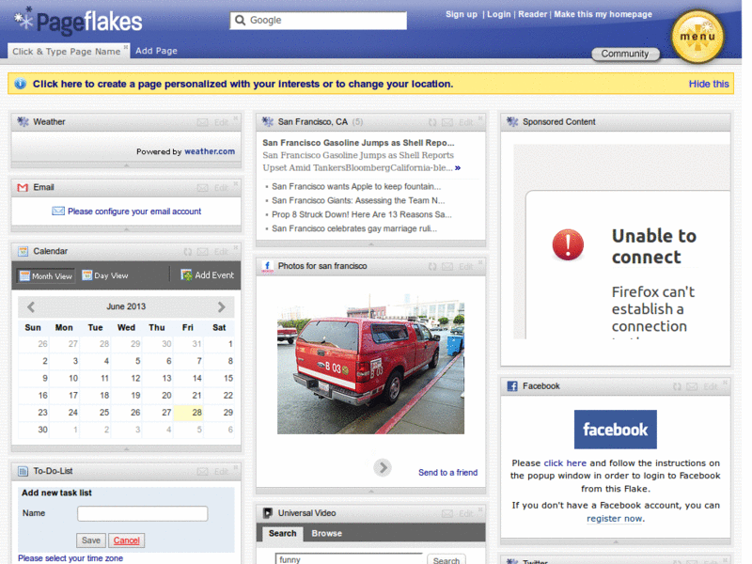Click Facebook icon in Photos for san francisco header
Image resolution: width=752 pixels, height=564 pixels.
tap(267, 267)
